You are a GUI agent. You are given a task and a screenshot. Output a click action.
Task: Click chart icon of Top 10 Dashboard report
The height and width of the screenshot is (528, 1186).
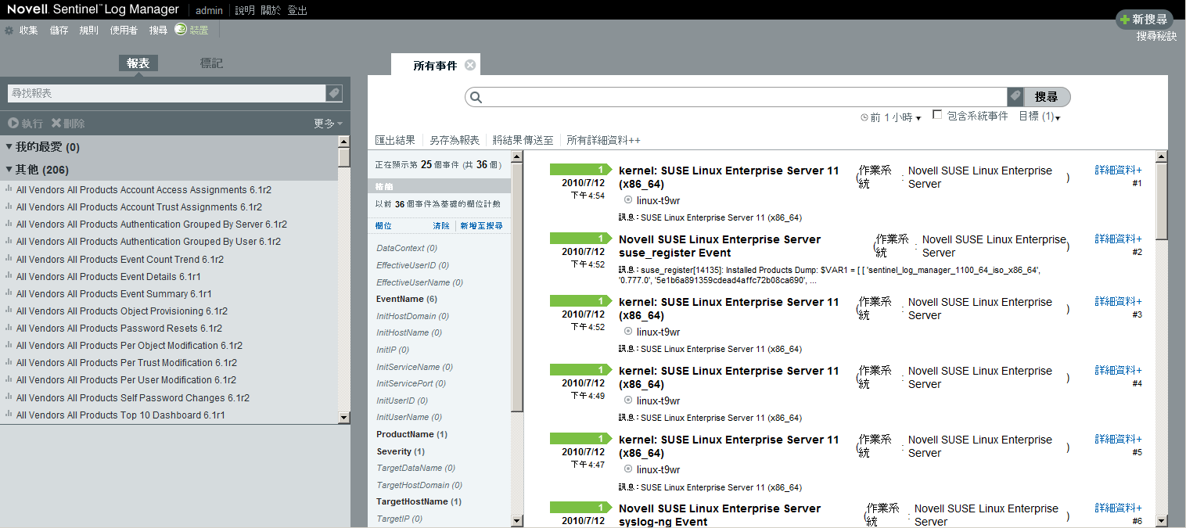click(x=9, y=415)
